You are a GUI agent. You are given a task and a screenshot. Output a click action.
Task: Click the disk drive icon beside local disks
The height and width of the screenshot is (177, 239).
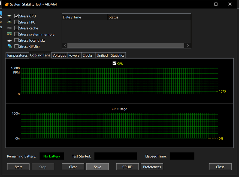point(10,40)
